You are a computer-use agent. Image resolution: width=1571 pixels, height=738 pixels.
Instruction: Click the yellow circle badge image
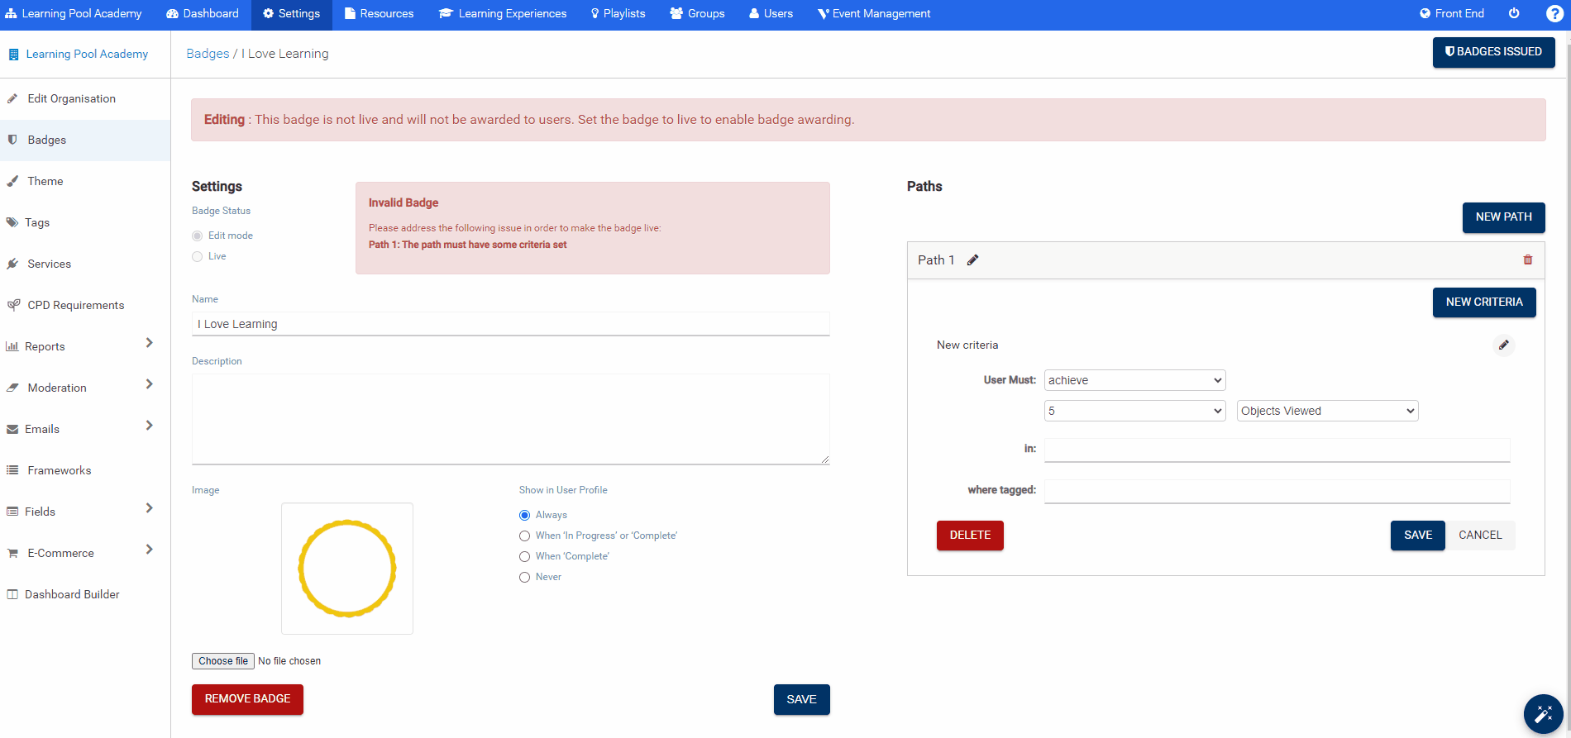(347, 569)
